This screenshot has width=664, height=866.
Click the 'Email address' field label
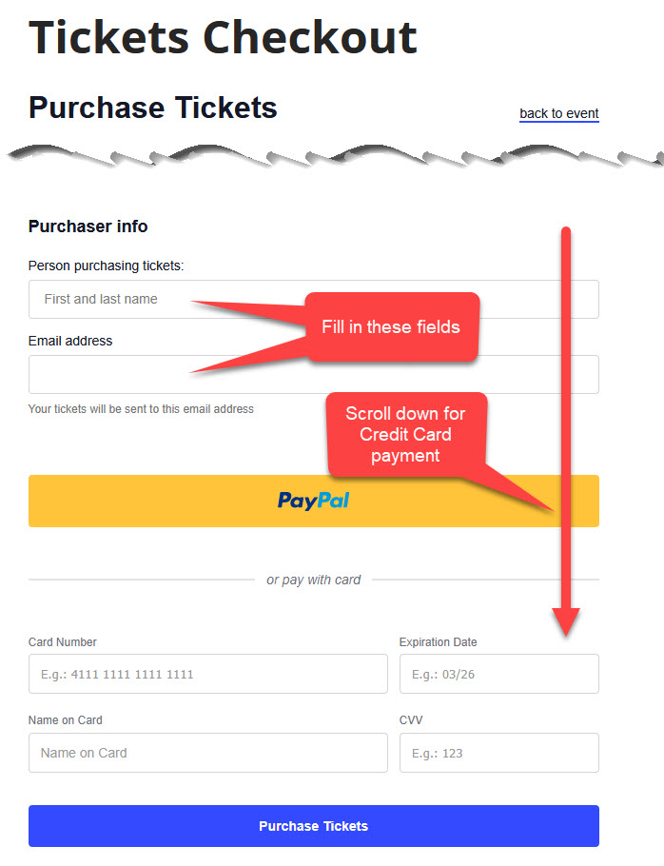coord(70,341)
